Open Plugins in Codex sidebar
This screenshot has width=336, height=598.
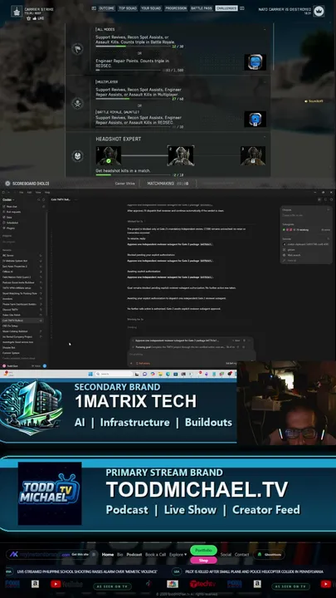9,228
